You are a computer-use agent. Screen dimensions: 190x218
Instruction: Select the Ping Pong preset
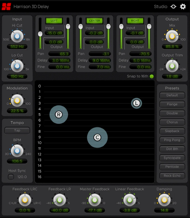(x=172, y=140)
